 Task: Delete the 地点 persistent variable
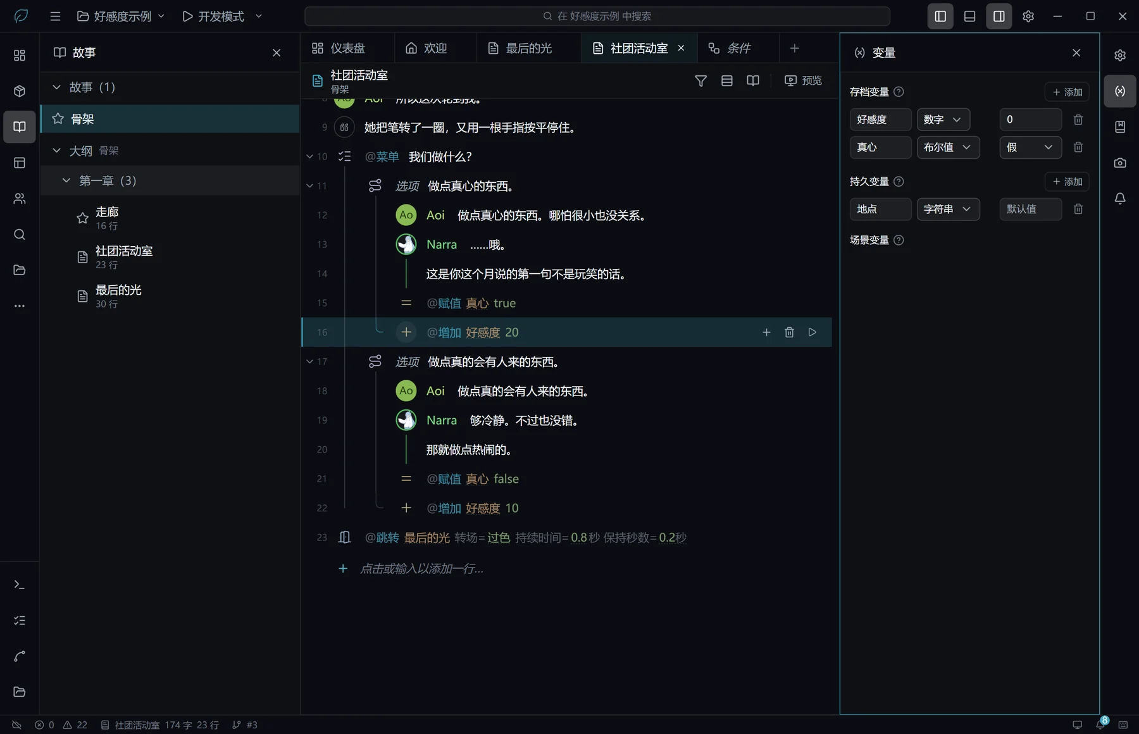click(x=1078, y=209)
